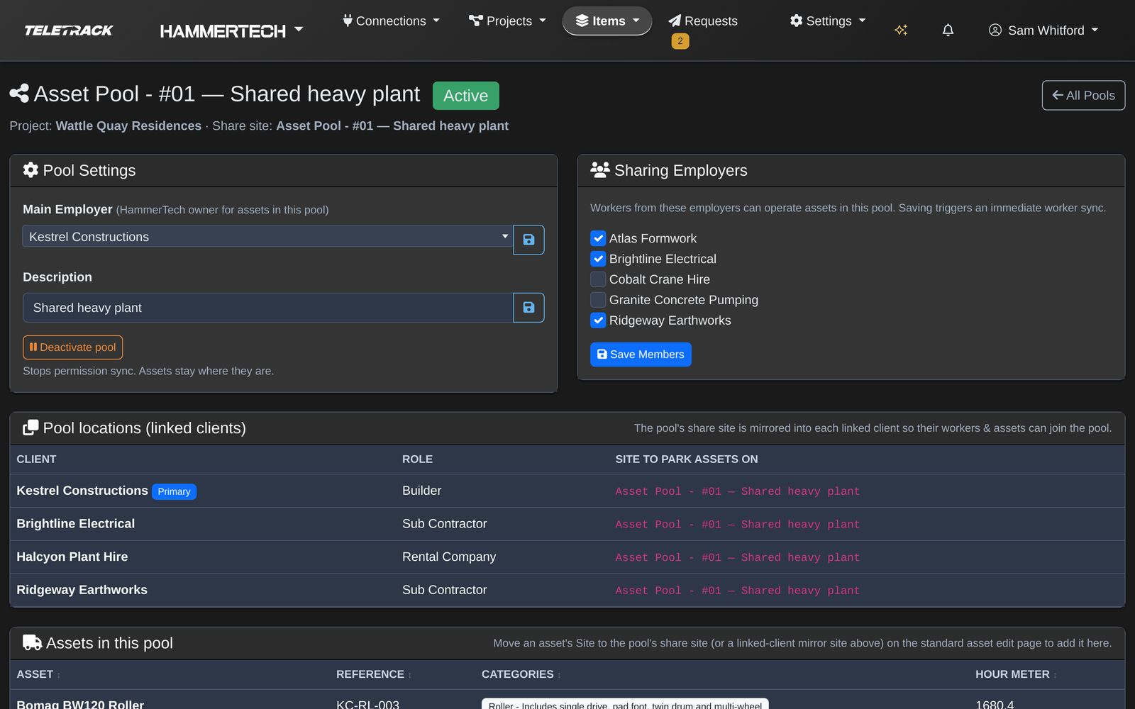This screenshot has width=1135, height=709.
Task: Open the HammerTech integration dropdown
Action: coord(231,30)
